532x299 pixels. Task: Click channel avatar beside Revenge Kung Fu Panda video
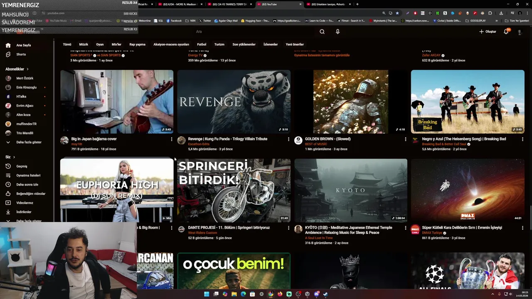click(181, 141)
